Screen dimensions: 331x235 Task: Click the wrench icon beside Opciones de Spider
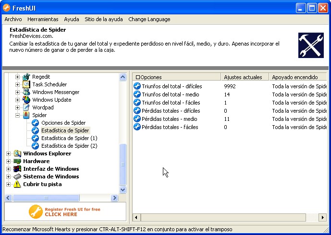click(35, 123)
